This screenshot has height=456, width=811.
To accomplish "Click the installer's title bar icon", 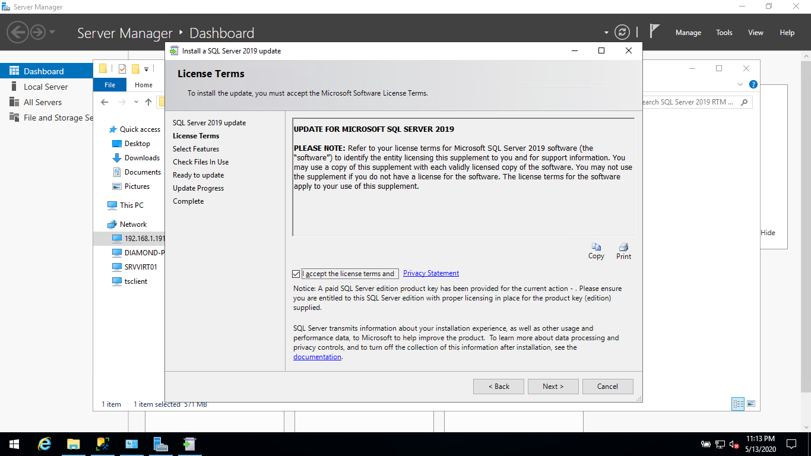I will 174,50.
